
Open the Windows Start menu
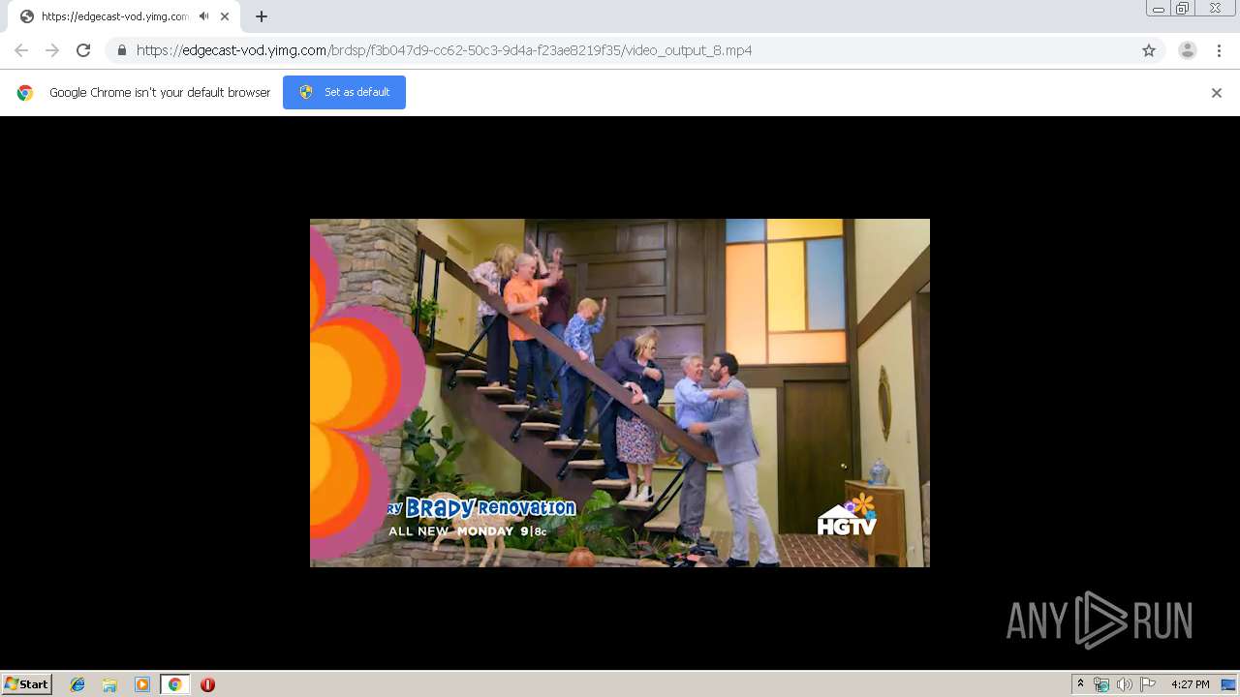(x=26, y=684)
